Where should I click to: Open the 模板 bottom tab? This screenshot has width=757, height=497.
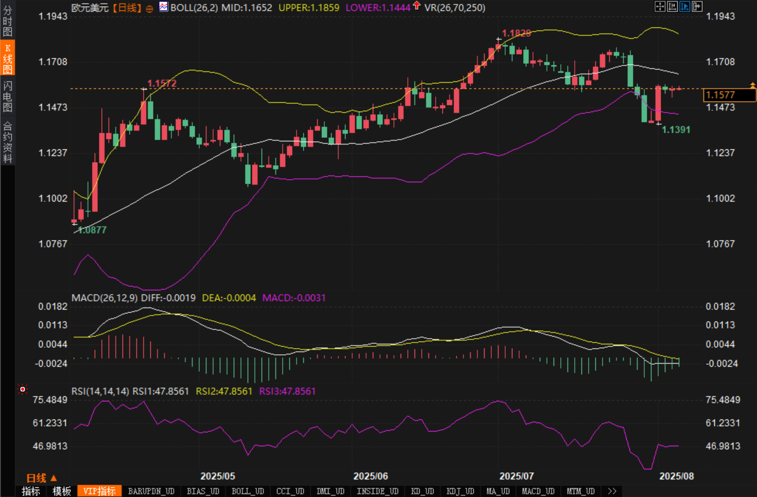tap(62, 491)
